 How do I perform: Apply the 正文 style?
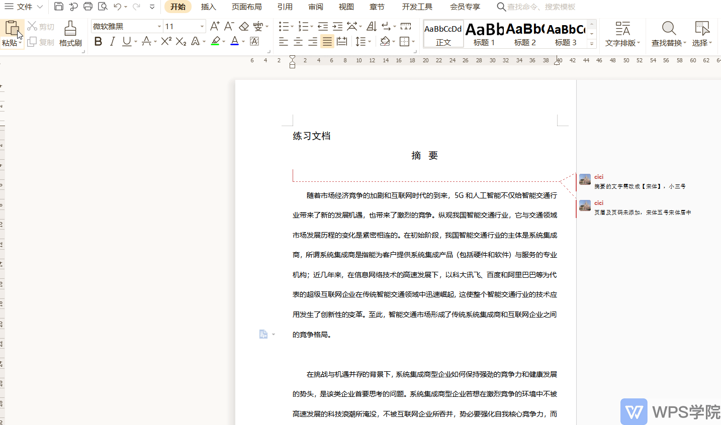click(443, 34)
